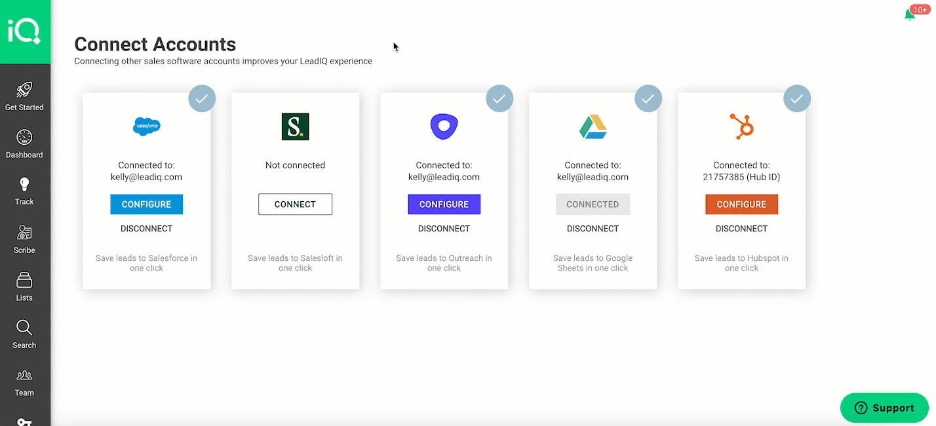Screen dimensions: 936x426
Task: Open Search magnifier in sidebar
Action: coord(24,328)
